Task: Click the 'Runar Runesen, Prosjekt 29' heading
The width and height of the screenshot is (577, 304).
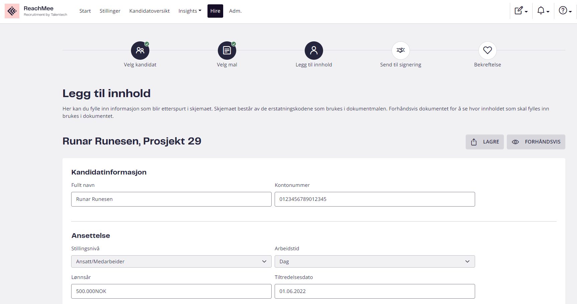Action: 132,141
